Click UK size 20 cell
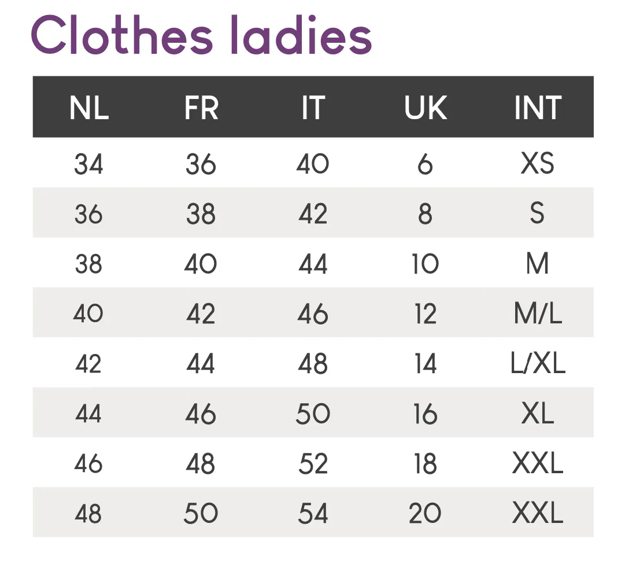Image resolution: width=636 pixels, height=575 pixels. (x=425, y=513)
